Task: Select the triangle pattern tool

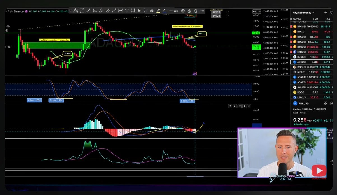Action: point(95,11)
